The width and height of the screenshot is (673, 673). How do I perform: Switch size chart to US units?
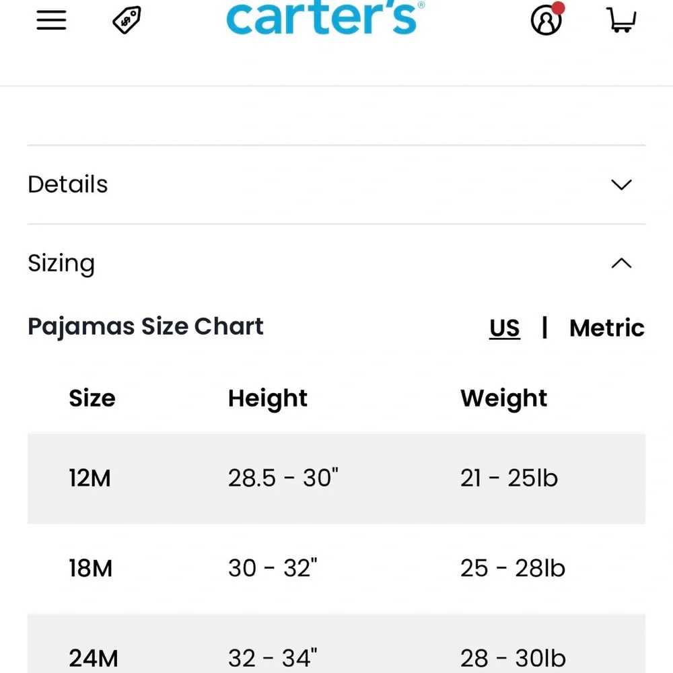(x=505, y=328)
